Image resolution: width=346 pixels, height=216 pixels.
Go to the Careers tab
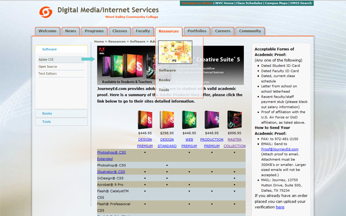(x=223, y=31)
